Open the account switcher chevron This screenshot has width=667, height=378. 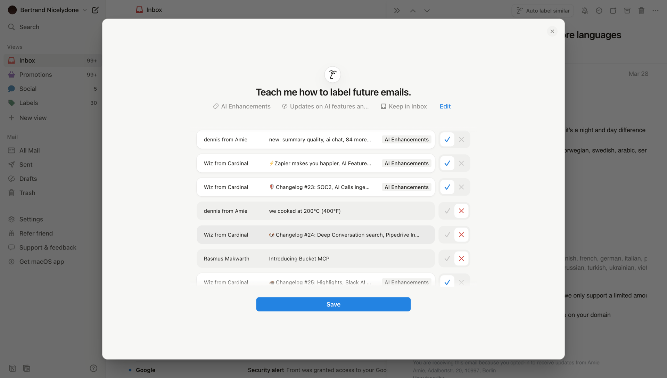click(84, 10)
